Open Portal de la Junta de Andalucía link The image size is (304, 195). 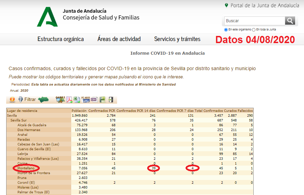265,5
